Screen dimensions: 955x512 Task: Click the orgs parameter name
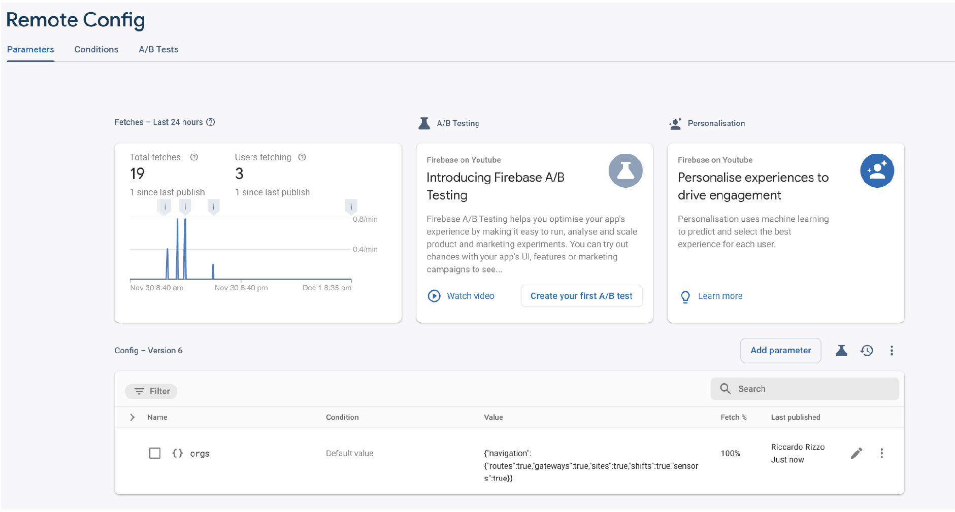pos(200,454)
